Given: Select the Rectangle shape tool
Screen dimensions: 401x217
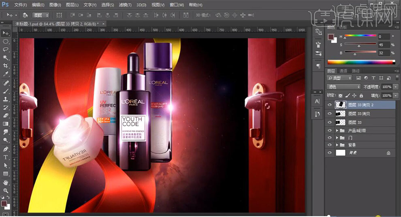Looking at the screenshot, I should [x=5, y=174].
